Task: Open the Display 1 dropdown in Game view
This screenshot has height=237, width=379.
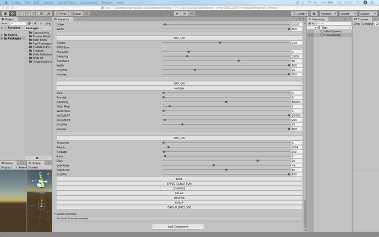Action: 9,167
